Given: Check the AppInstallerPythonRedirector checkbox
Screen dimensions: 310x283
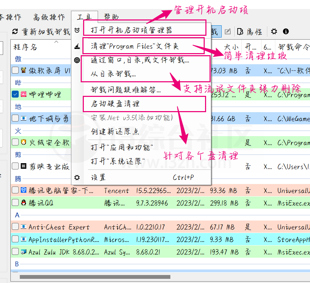Looking at the screenshot, I should [15, 239].
